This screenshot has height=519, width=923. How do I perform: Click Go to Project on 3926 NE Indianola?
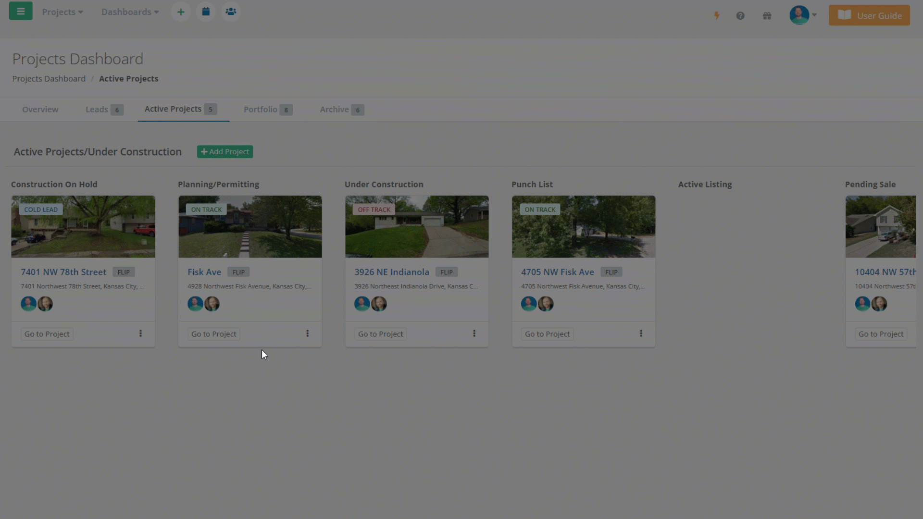pos(380,334)
